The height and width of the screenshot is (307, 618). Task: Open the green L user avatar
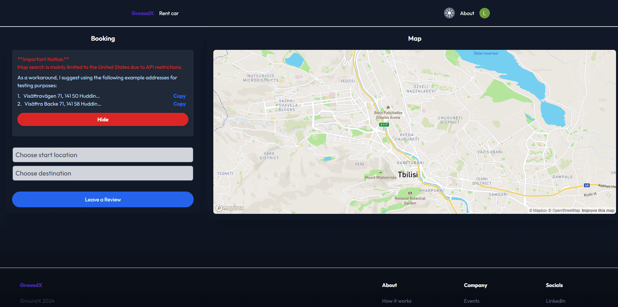(485, 13)
